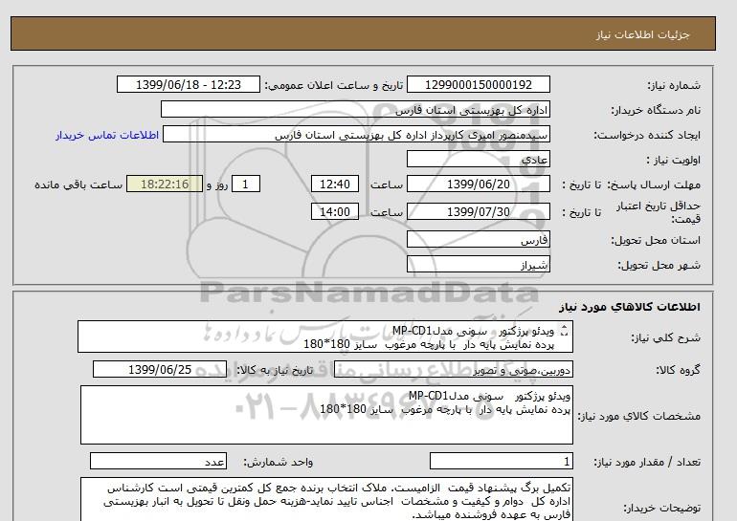This screenshot has height=521, width=737.
Task: Click the label تعداد / مقدار مورد نیاز
Action: coord(647,463)
